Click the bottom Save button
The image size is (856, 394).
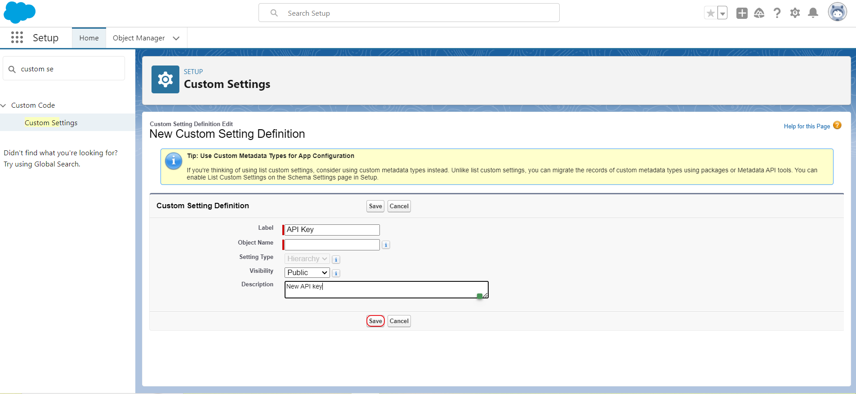(x=375, y=321)
